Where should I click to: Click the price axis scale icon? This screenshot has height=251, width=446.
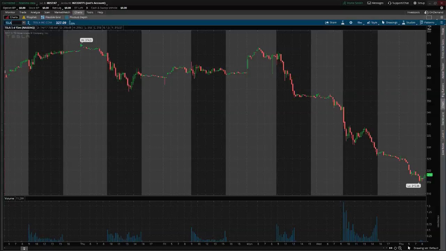tap(429, 28)
